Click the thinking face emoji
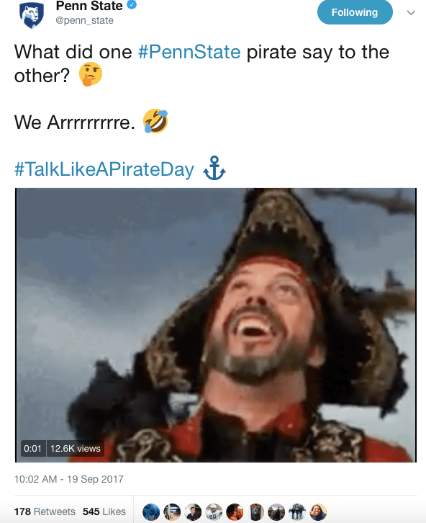 [91, 74]
